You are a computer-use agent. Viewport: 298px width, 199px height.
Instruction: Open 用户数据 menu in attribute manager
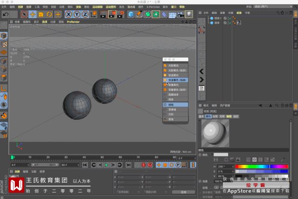pyautogui.click(x=225, y=106)
